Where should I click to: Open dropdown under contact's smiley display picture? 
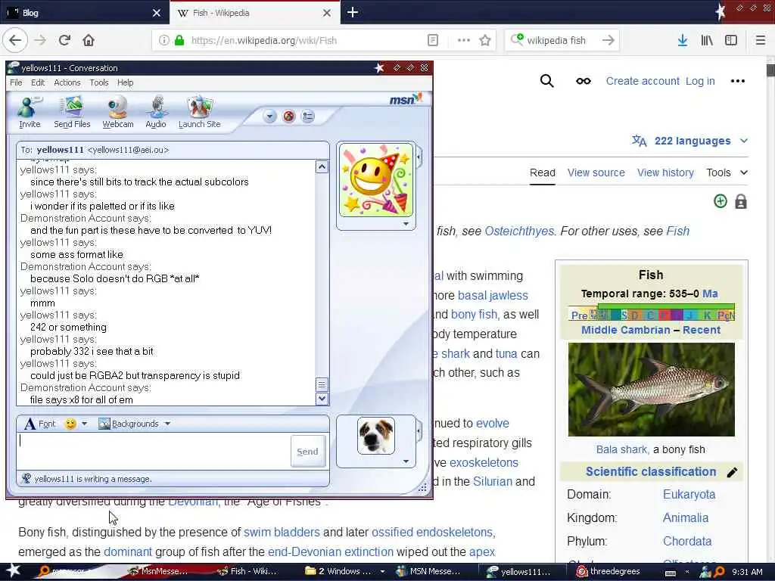pos(406,224)
